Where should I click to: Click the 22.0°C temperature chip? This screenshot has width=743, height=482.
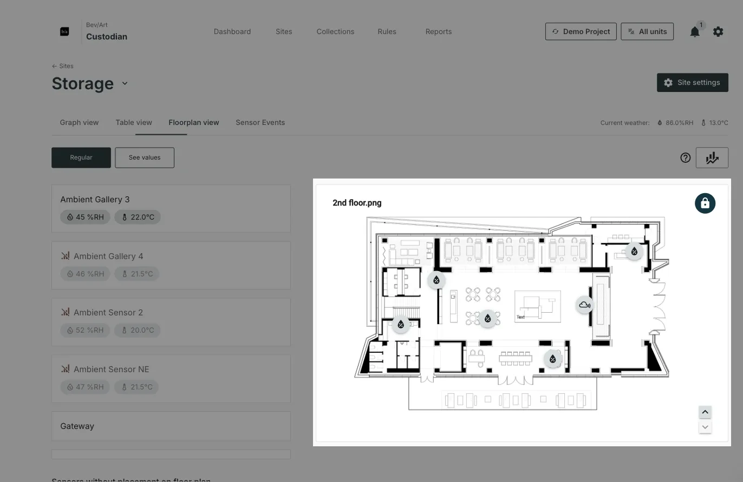pos(138,217)
